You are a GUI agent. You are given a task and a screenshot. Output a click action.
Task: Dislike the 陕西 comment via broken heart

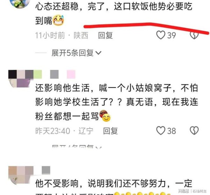click(x=194, y=36)
